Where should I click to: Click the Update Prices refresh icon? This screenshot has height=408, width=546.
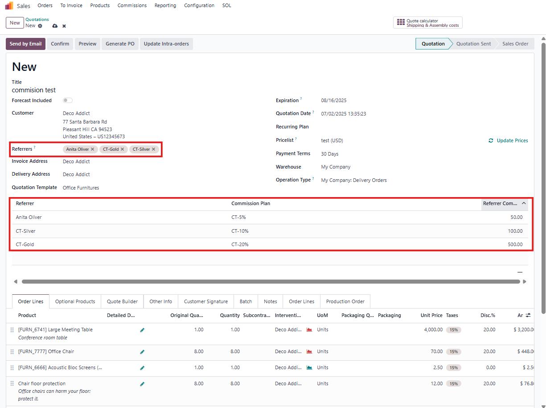pos(491,140)
